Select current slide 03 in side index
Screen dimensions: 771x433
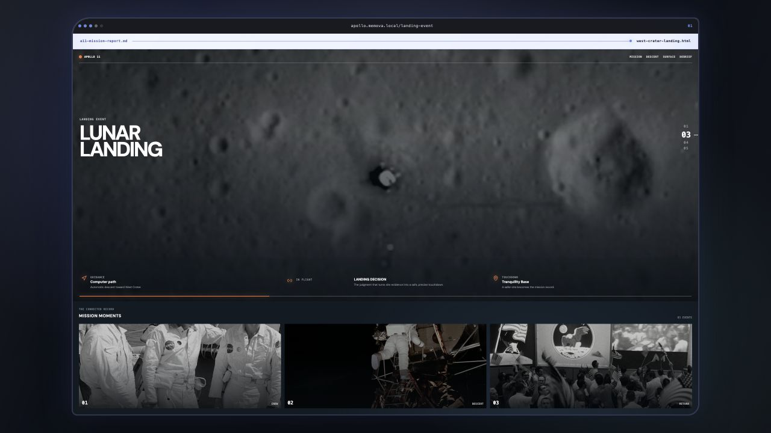(x=686, y=135)
